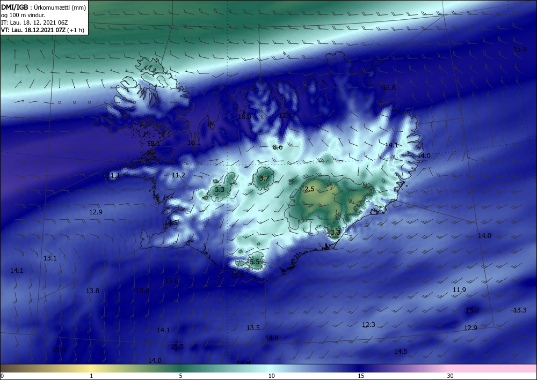This screenshot has width=537, height=380.
Task: Click the 11.1 value label
Action: coord(114,176)
